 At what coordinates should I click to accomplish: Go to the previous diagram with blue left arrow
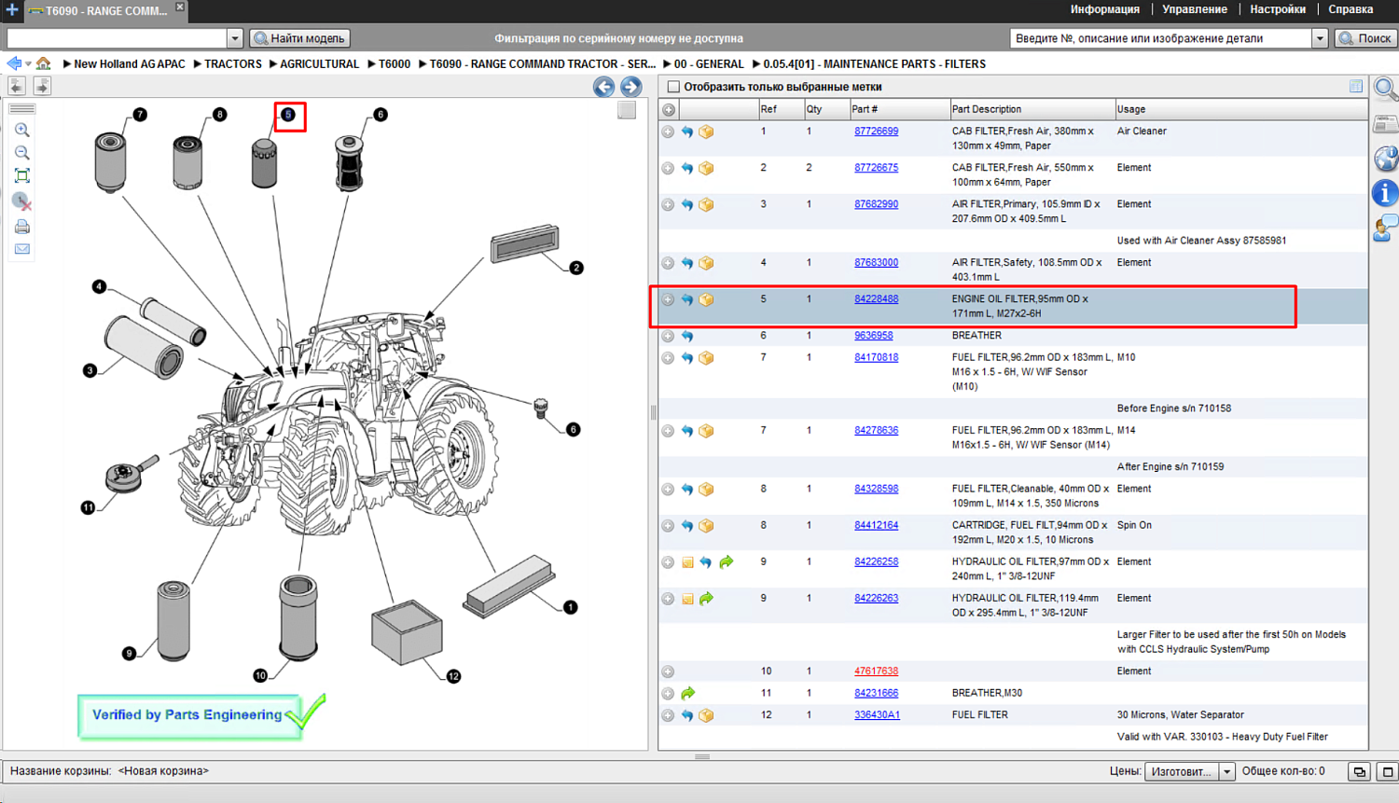tap(604, 87)
